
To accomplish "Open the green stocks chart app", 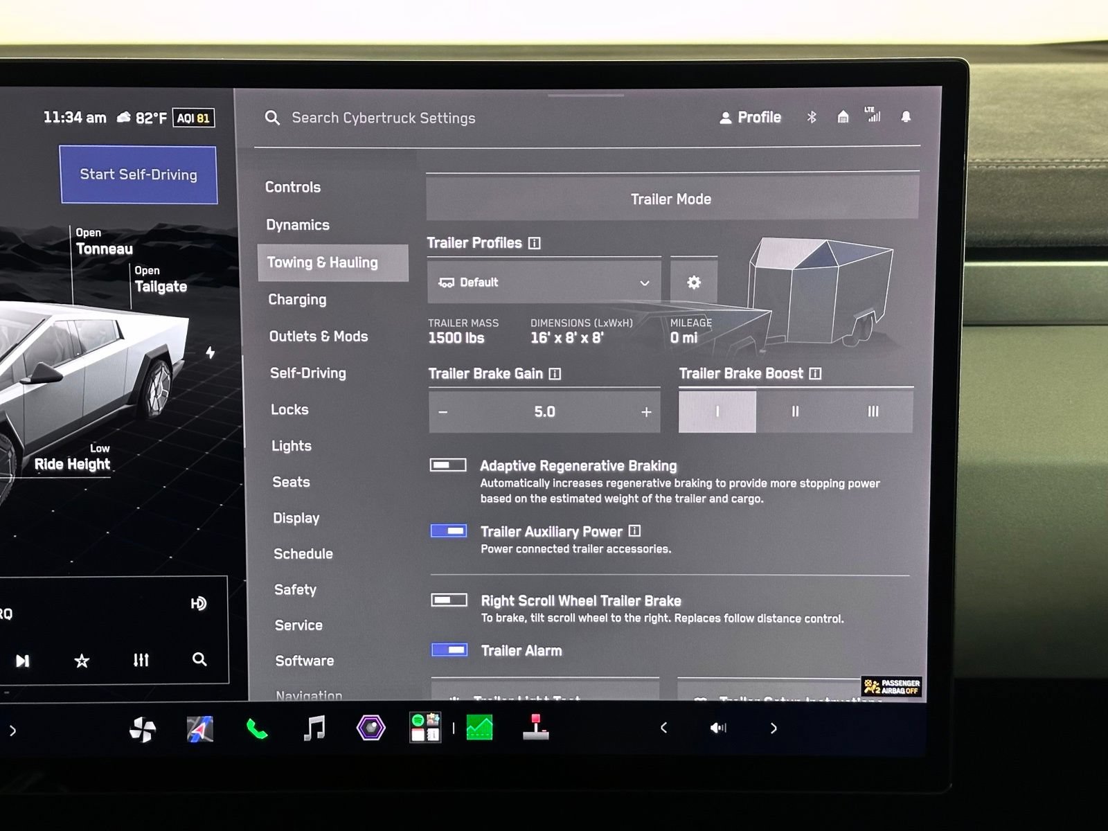I will [479, 728].
